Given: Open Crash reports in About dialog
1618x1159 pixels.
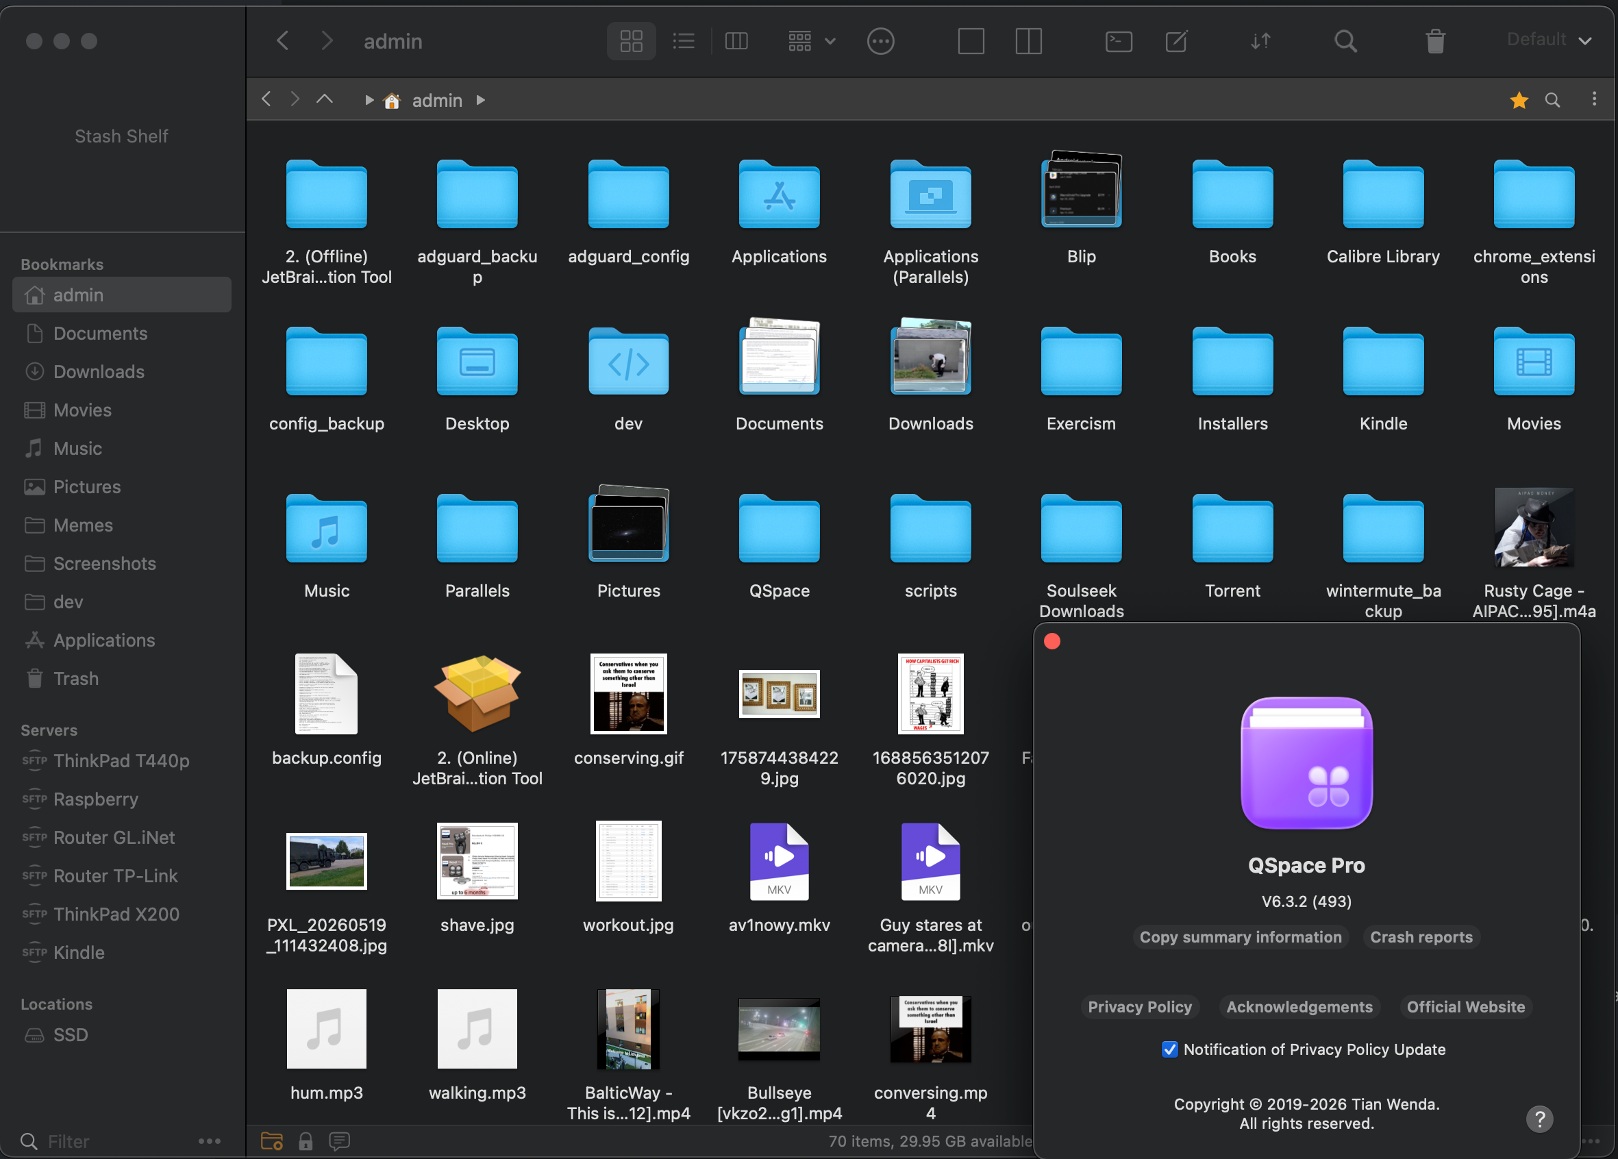Looking at the screenshot, I should coord(1421,937).
